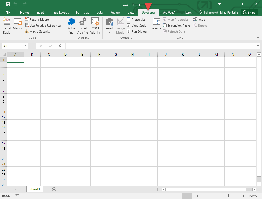Select the Developer tab

click(x=149, y=13)
